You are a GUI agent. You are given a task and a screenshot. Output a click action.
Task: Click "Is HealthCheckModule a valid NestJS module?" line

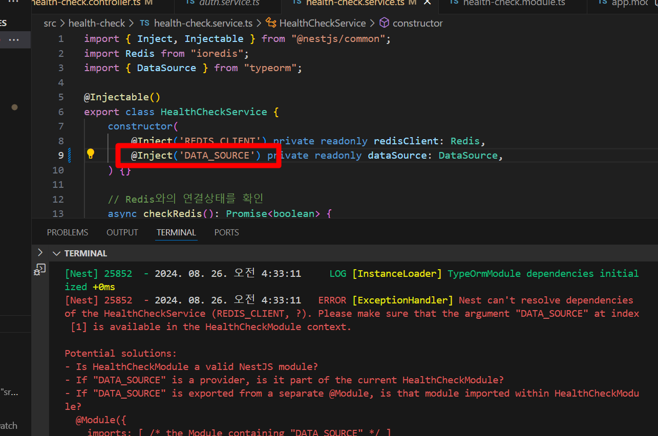pyautogui.click(x=192, y=367)
